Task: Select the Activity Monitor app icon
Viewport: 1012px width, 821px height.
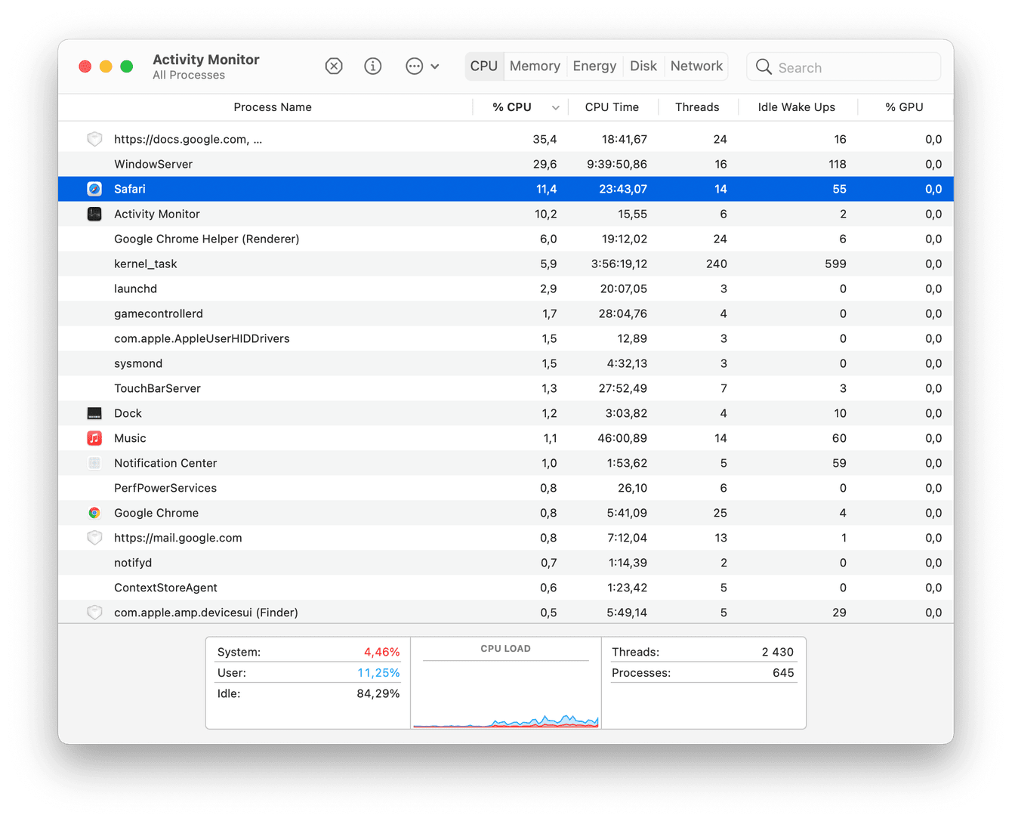Action: pyautogui.click(x=94, y=214)
